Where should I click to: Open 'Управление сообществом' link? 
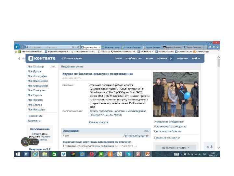169,122
